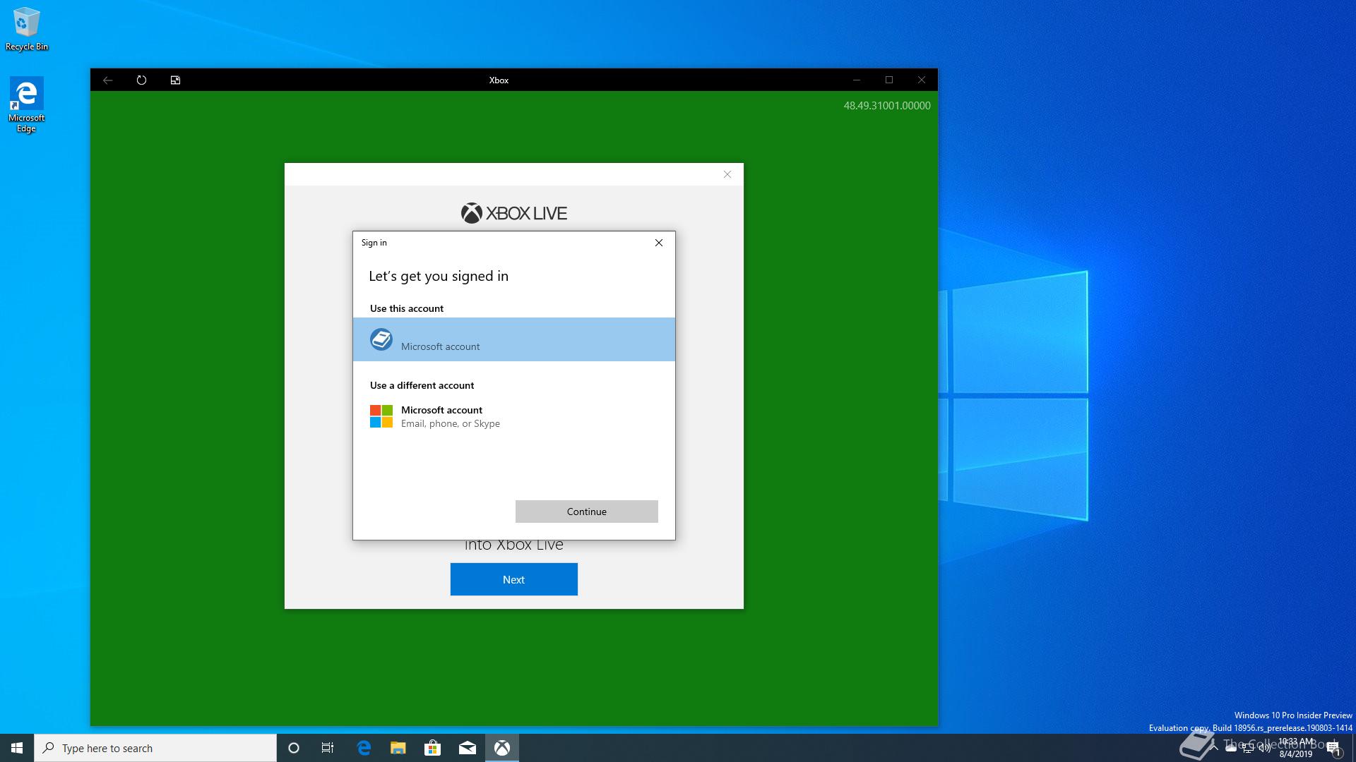Image resolution: width=1356 pixels, height=762 pixels.
Task: Choose a different Microsoft account option
Action: point(513,416)
